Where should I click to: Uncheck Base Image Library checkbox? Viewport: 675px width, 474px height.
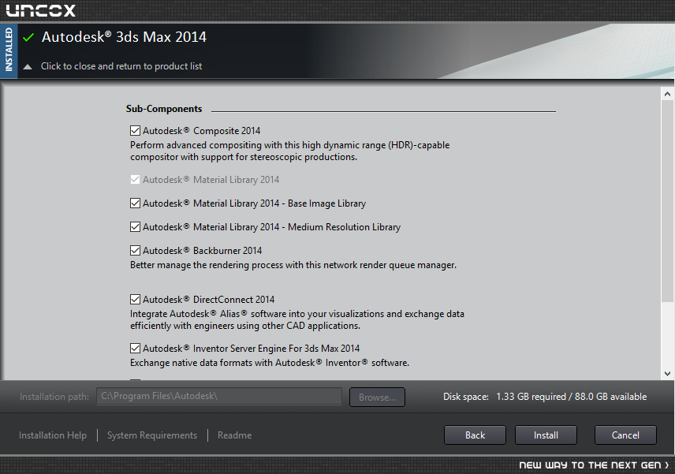(x=135, y=203)
